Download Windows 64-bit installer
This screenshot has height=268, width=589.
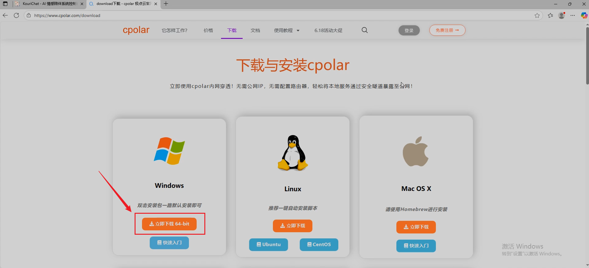[169, 224]
